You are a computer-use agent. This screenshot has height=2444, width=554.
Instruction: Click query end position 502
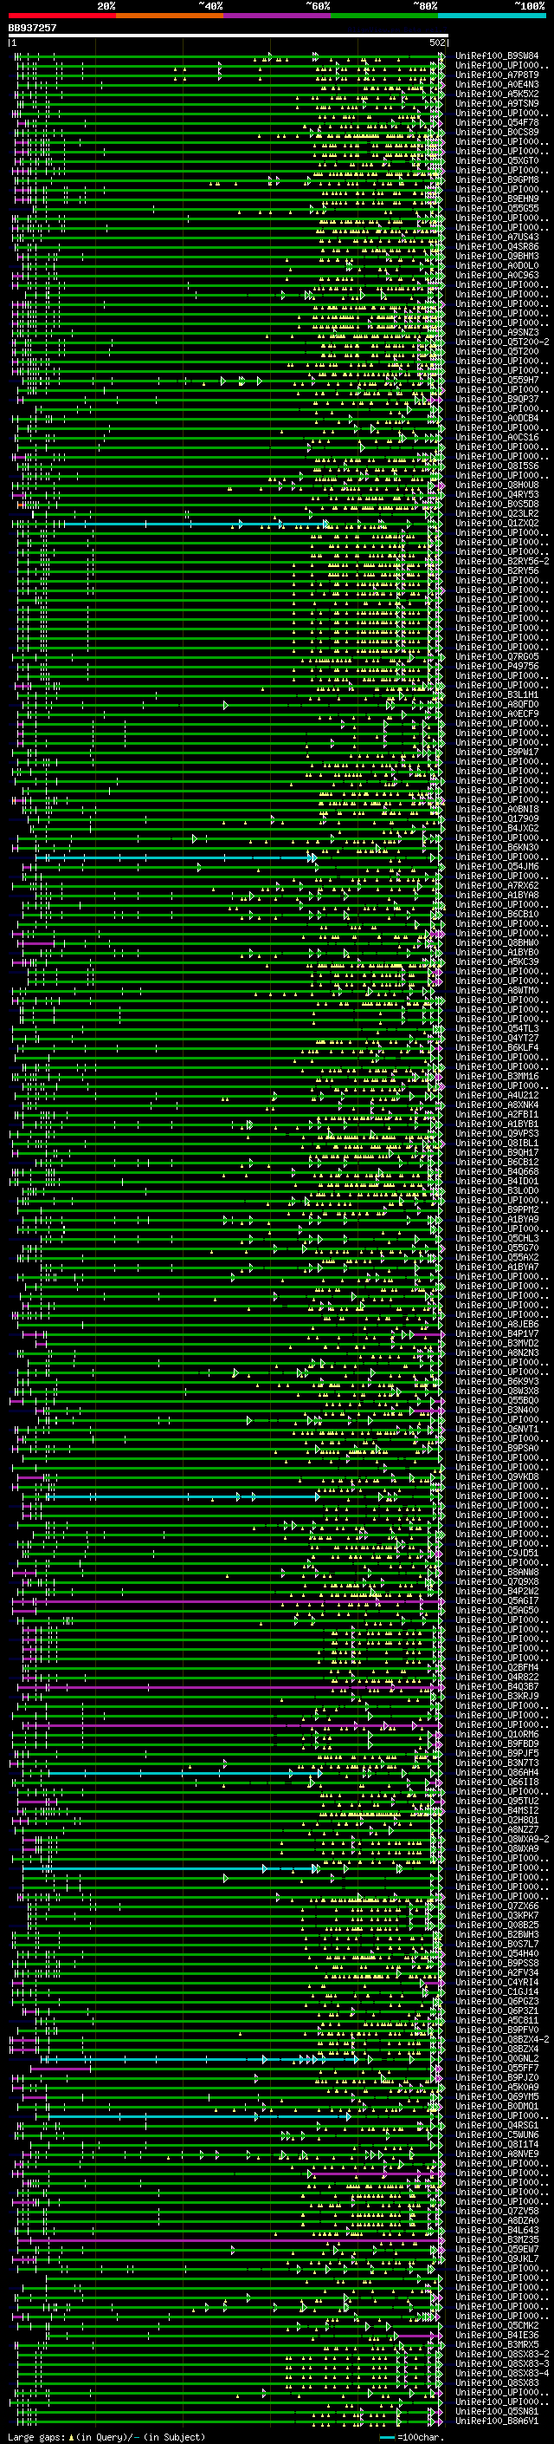click(437, 42)
